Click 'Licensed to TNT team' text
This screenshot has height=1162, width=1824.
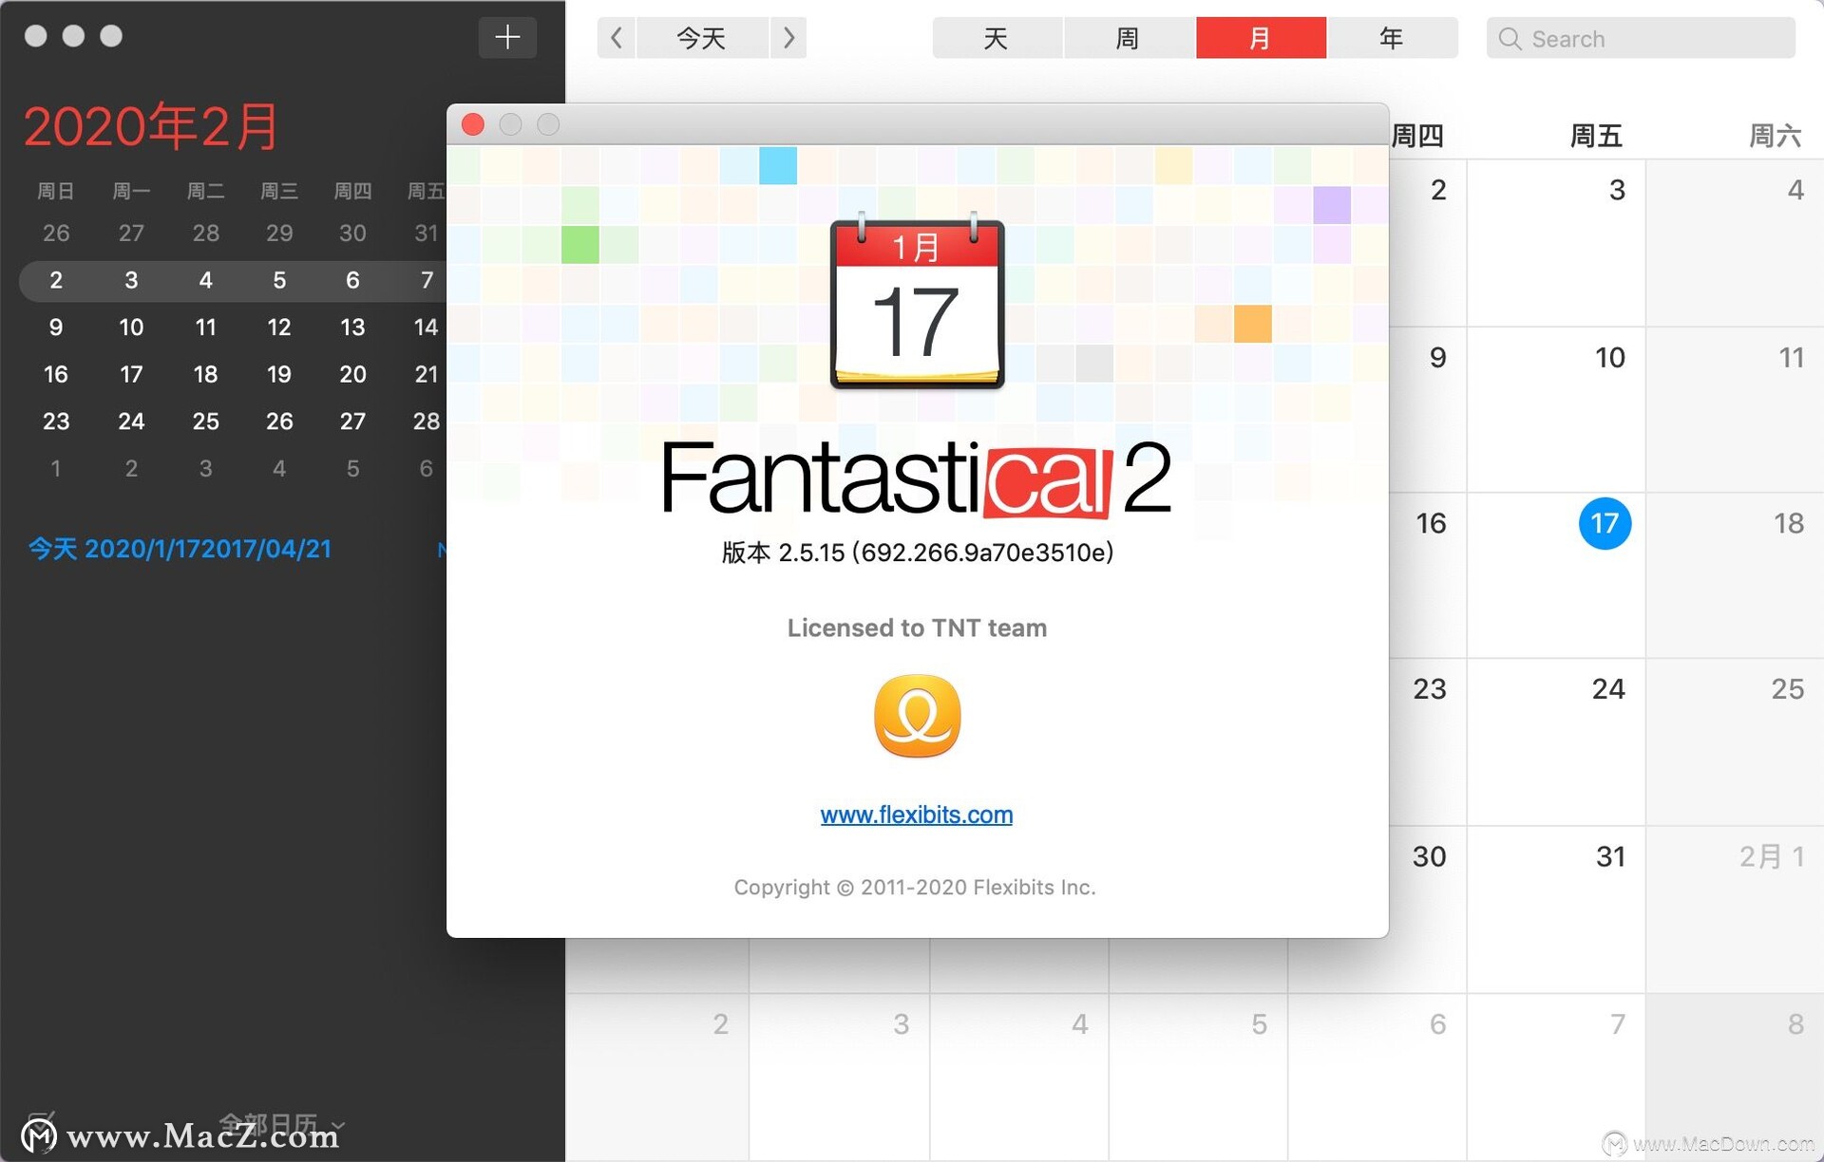[x=917, y=628]
